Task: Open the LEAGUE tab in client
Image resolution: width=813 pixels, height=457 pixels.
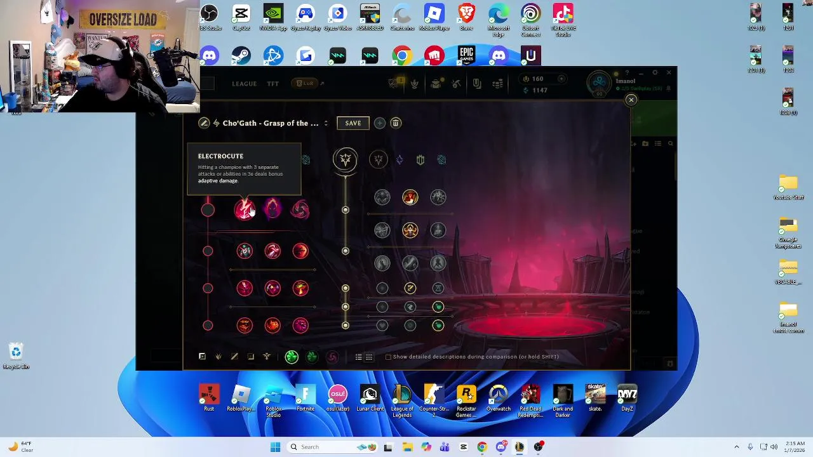Action: coord(245,84)
